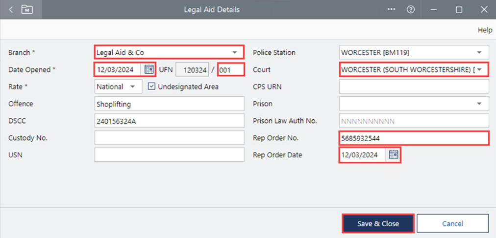This screenshot has height=238, width=496.
Task: Click the question mark help icon
Action: tap(411, 9)
